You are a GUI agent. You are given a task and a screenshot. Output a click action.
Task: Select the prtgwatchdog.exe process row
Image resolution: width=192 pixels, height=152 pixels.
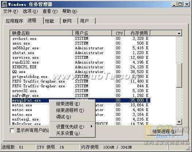coord(81,77)
